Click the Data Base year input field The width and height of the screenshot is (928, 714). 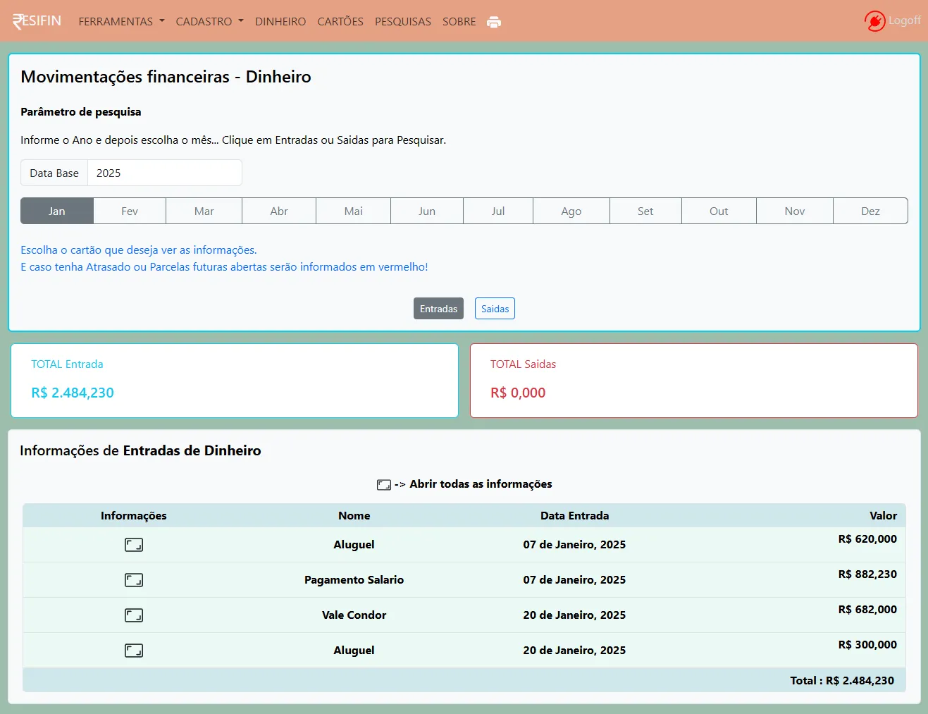(164, 173)
